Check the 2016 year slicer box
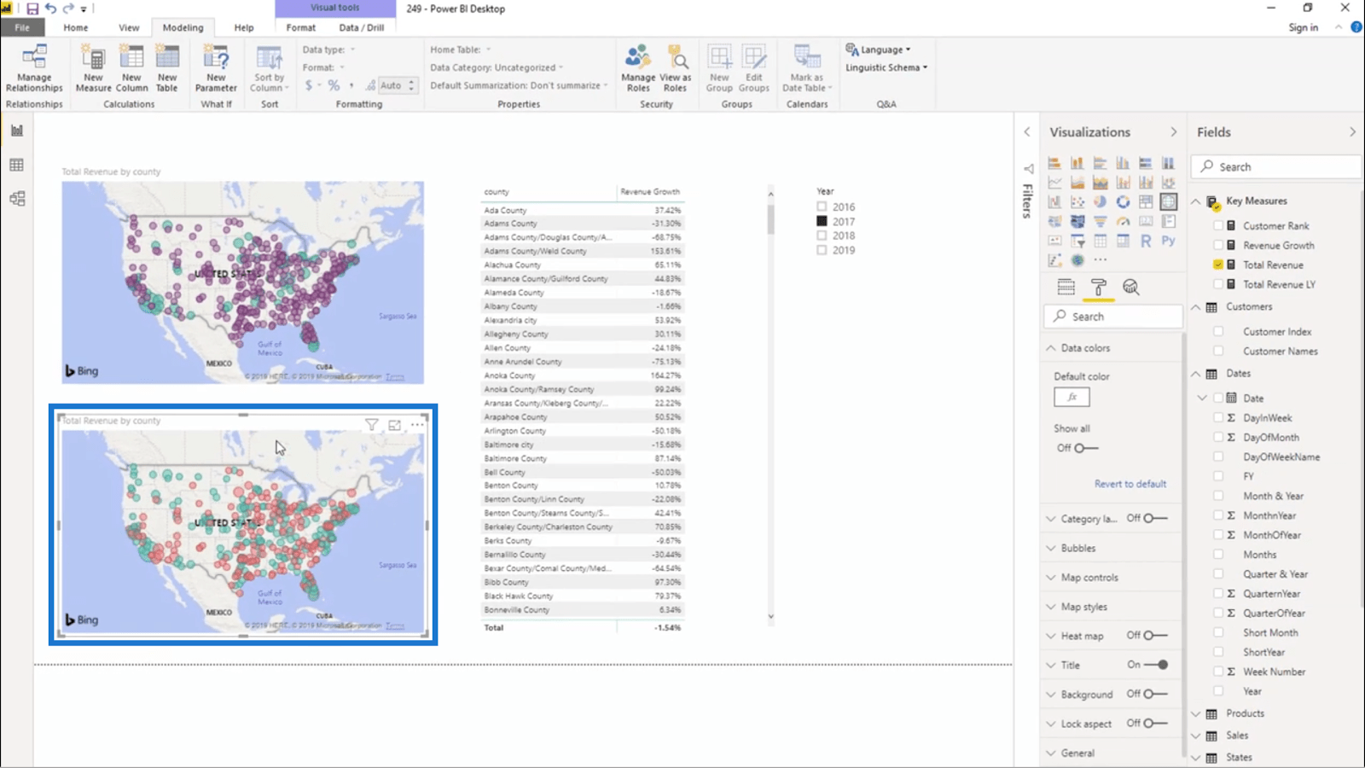 point(822,207)
